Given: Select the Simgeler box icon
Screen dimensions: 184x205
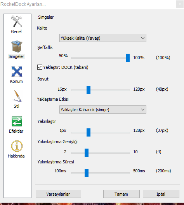Looking at the screenshot, I should (x=17, y=46).
